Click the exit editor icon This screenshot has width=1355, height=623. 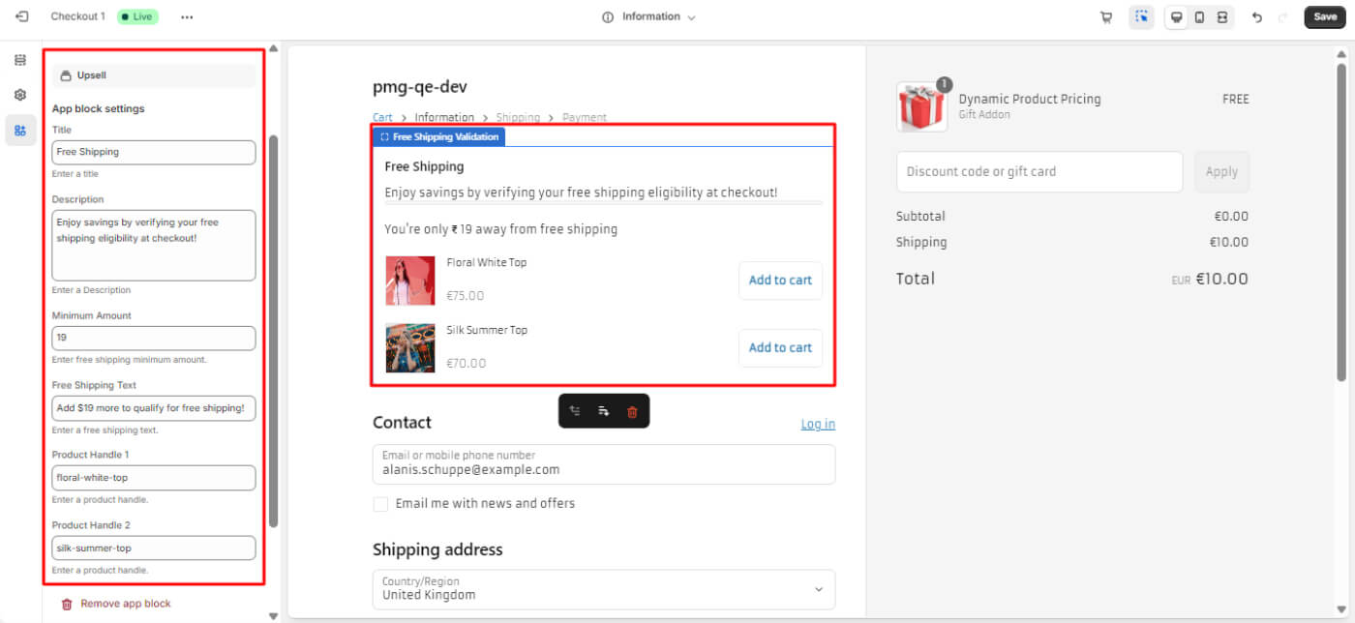[x=22, y=16]
